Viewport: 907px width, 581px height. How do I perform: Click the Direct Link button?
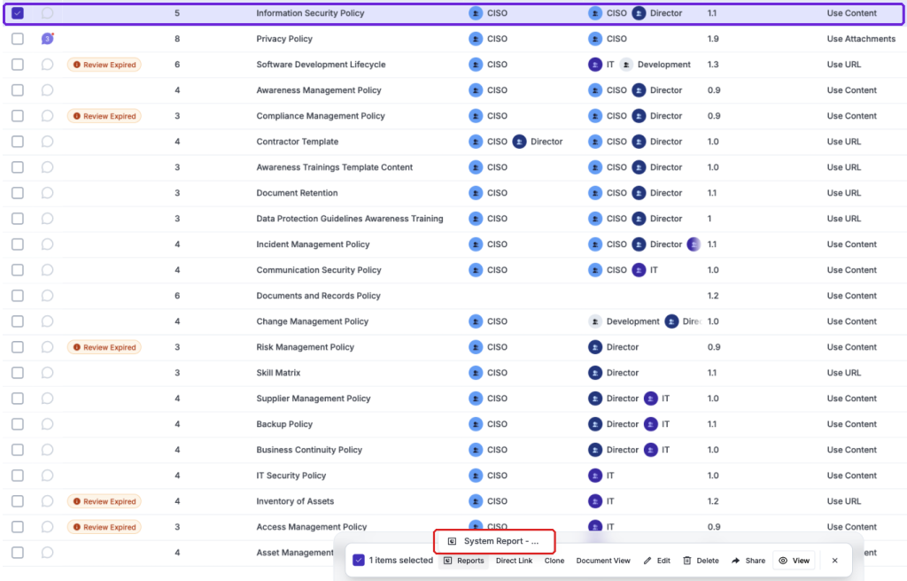point(514,560)
